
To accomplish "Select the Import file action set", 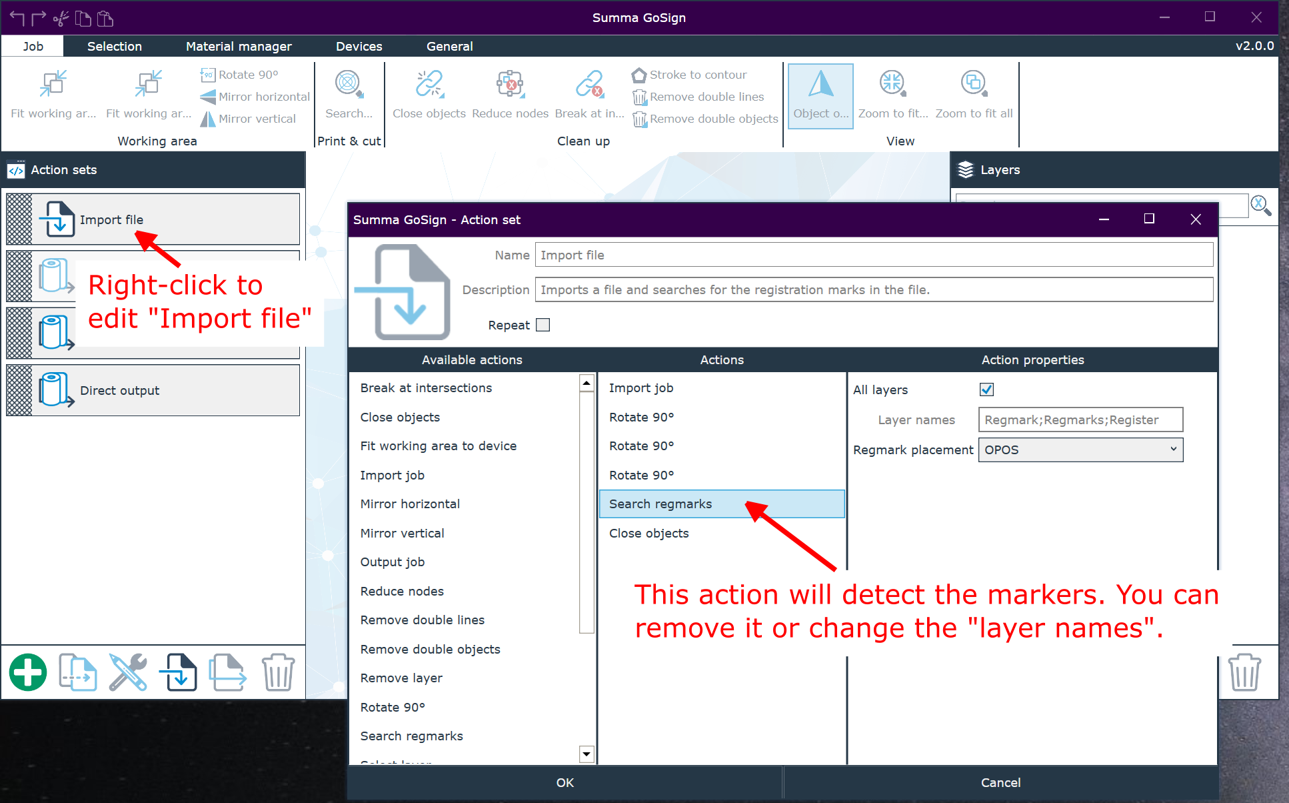I will click(x=153, y=219).
